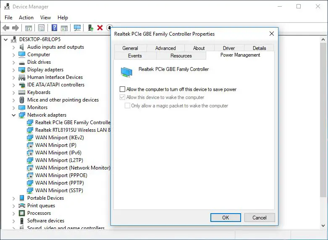The height and width of the screenshot is (240, 328).
Task: Click the Software devices icon
Action: point(22,221)
